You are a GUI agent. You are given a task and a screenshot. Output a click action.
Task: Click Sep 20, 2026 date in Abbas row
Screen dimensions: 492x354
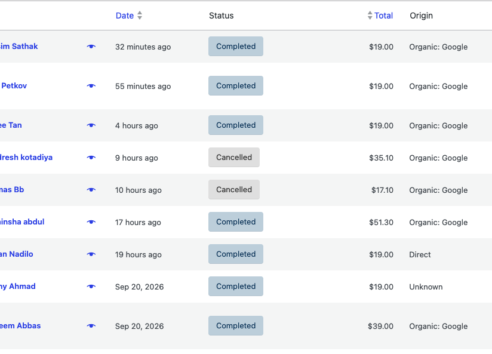tap(139, 327)
